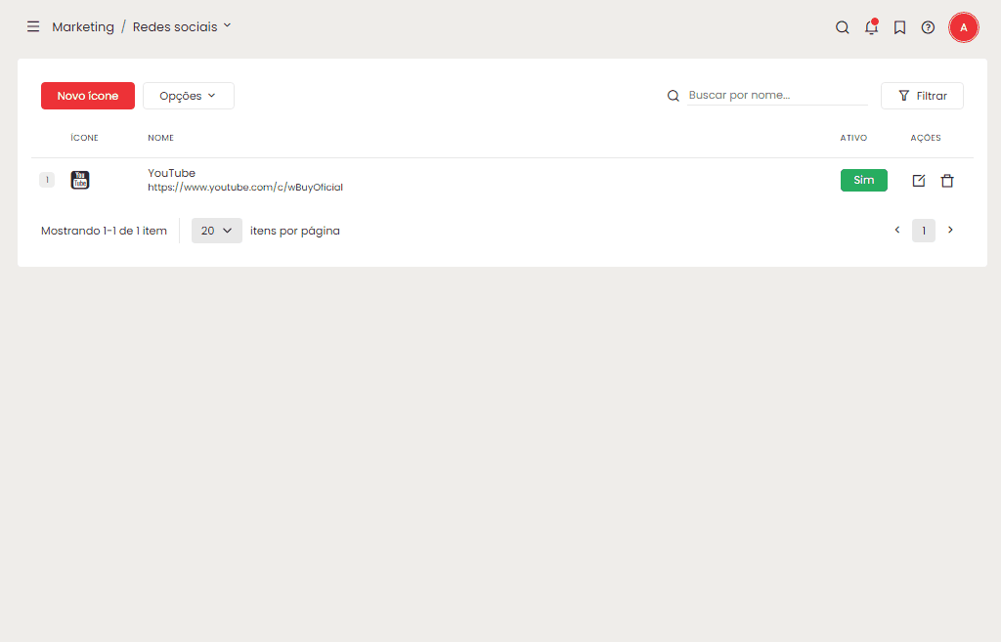1001x642 pixels.
Task: Expand the Opções dropdown
Action: [x=188, y=96]
